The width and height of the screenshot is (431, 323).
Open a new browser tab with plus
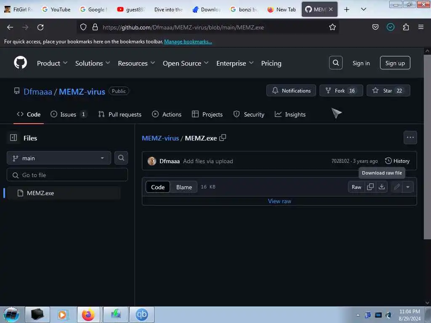click(347, 9)
